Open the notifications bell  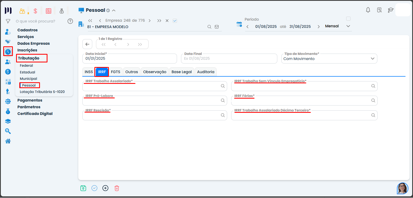click(x=368, y=10)
